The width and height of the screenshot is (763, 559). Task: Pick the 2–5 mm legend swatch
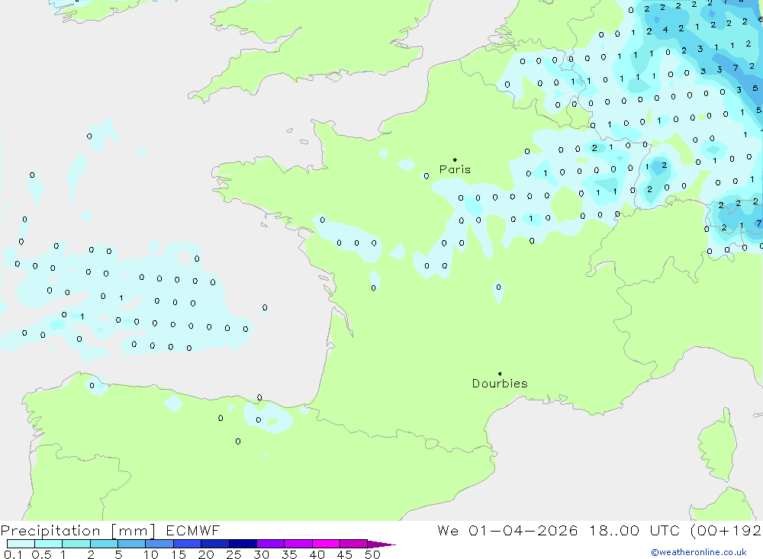tap(104, 544)
